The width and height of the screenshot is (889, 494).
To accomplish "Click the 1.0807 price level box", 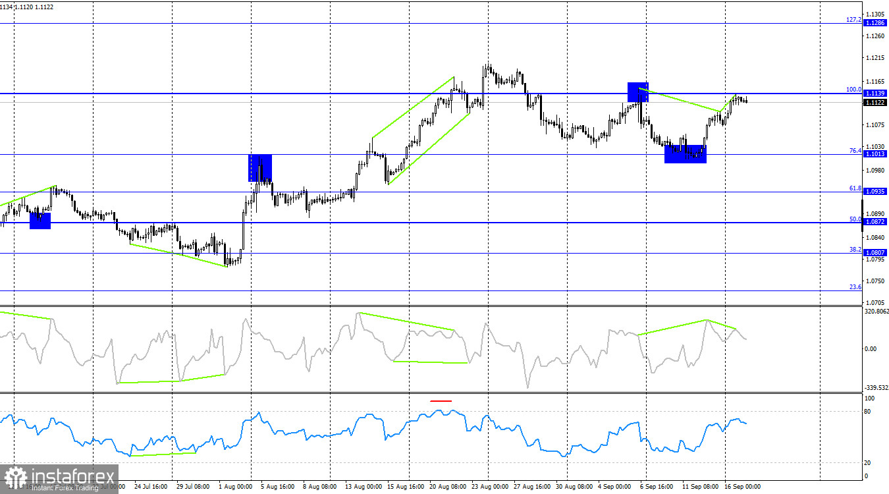I will [x=875, y=253].
